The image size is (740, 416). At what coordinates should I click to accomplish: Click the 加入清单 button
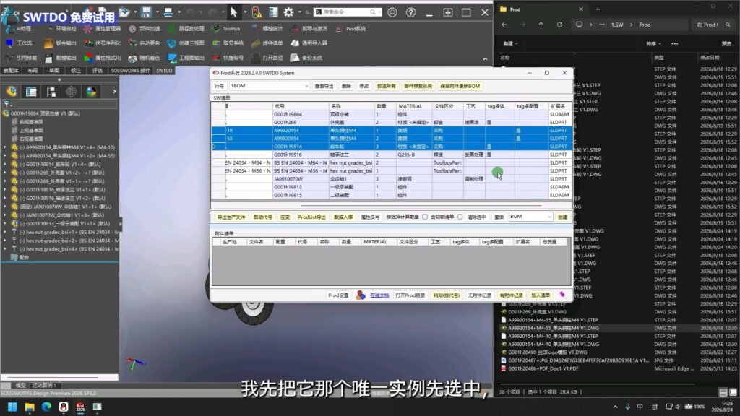click(541, 295)
